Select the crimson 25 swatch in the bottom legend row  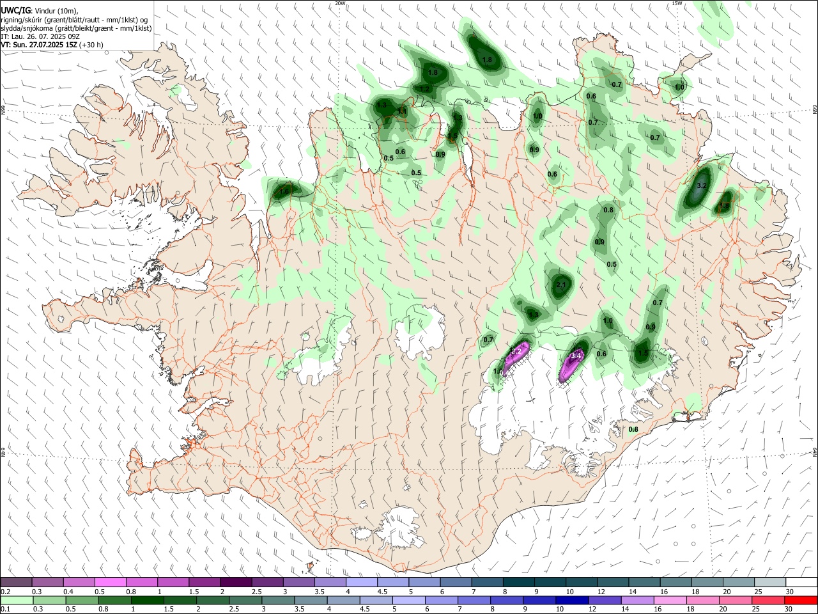(x=768, y=601)
